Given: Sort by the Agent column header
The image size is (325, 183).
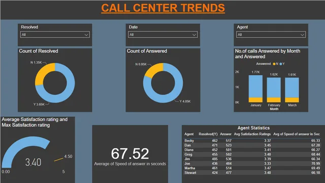Looking at the screenshot, I should (189, 134).
